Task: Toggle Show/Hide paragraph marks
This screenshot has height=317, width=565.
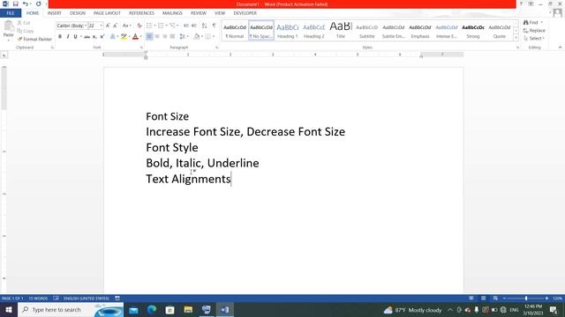Action: (214, 26)
